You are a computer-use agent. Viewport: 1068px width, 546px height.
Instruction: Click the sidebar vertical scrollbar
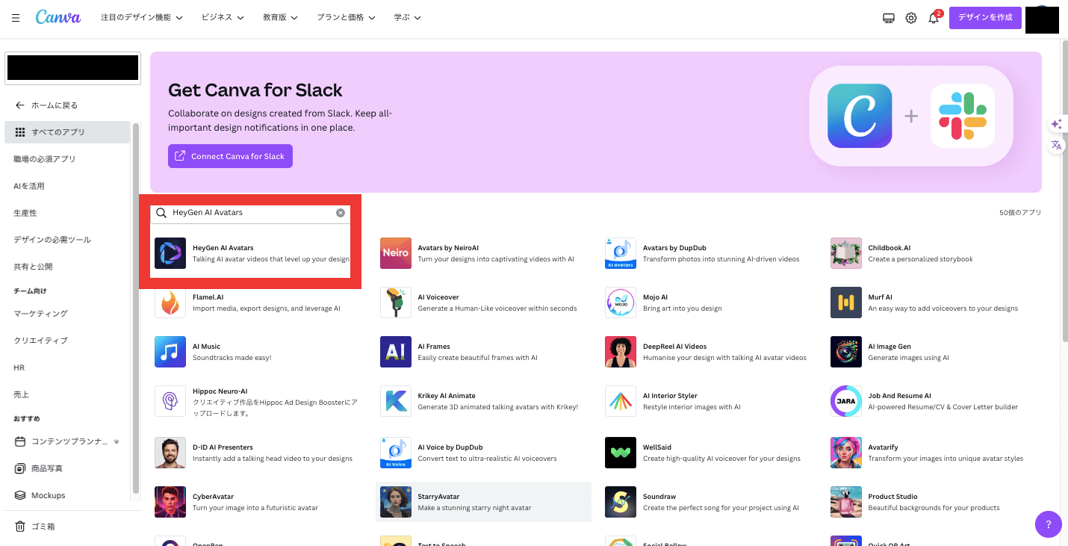(136, 308)
